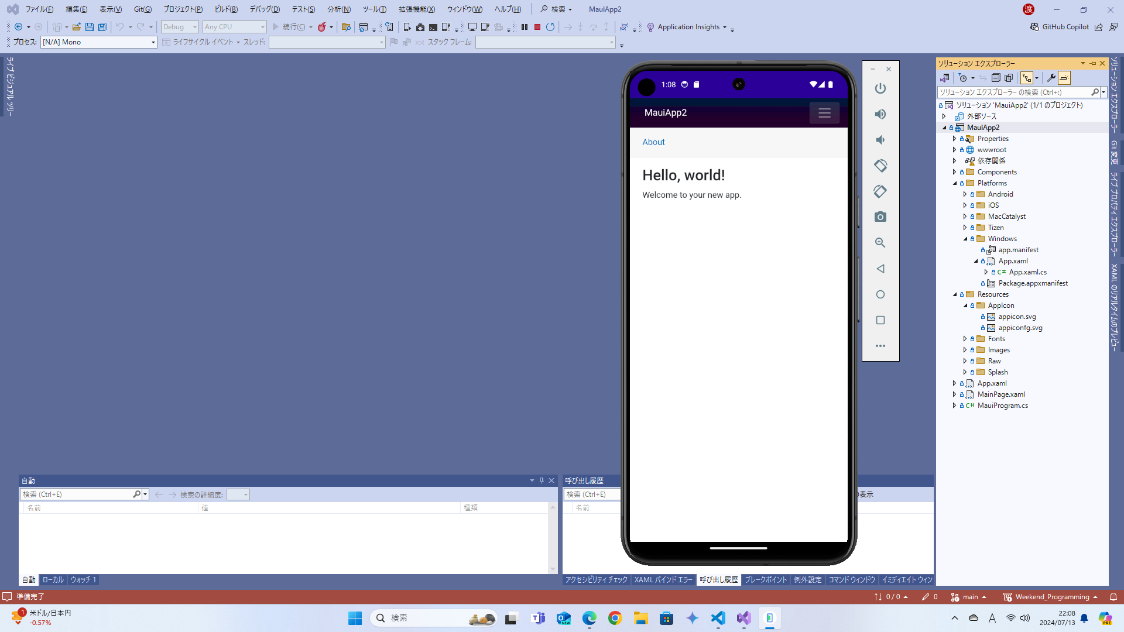Screen dimensions: 1124x632
Task: Raise the emulator volume
Action: tap(880, 114)
